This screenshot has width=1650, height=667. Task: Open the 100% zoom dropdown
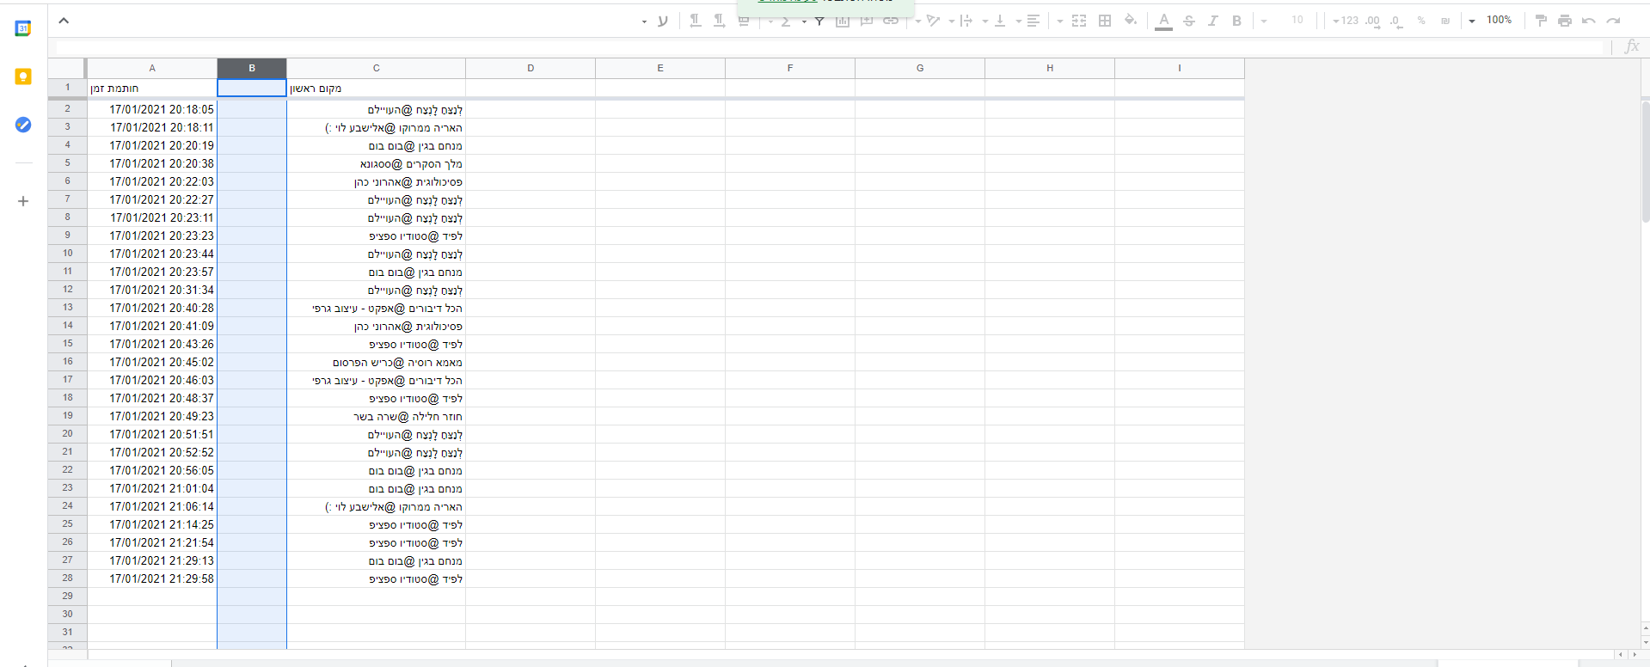point(1492,21)
